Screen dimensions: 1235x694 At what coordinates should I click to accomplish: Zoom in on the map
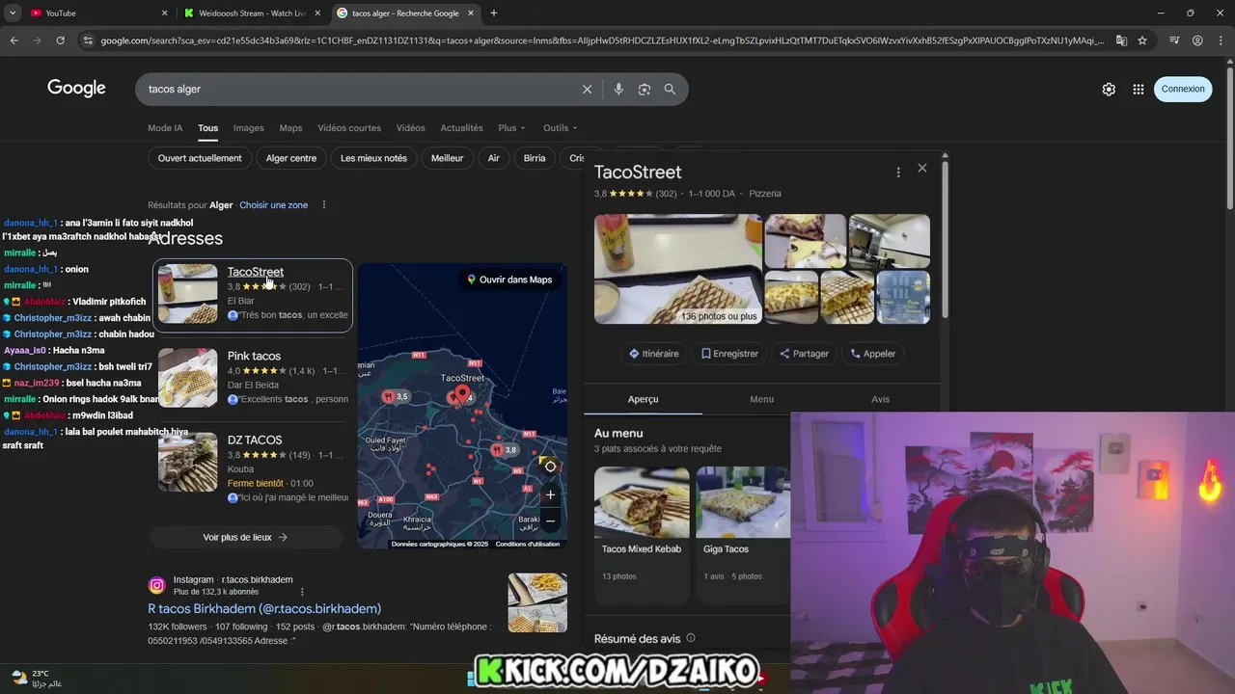550,494
